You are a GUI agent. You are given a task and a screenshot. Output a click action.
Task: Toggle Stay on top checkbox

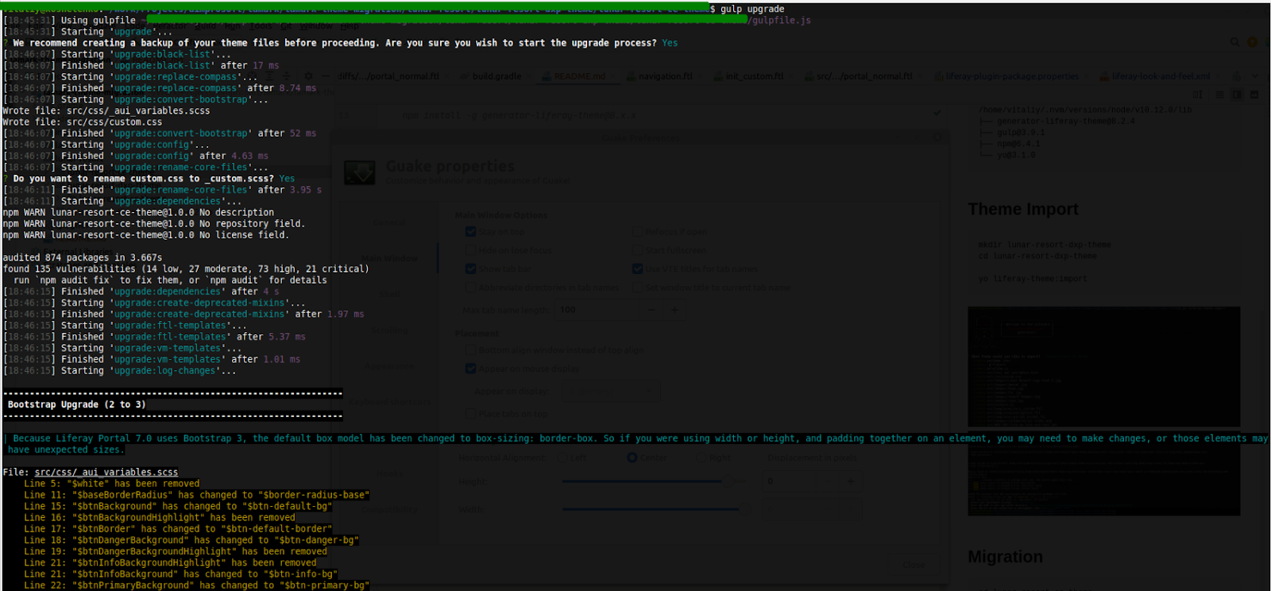(470, 231)
